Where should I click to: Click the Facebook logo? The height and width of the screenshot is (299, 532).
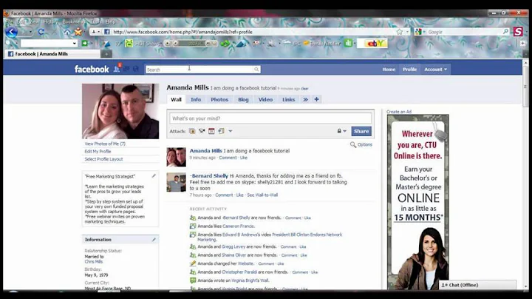92,70
